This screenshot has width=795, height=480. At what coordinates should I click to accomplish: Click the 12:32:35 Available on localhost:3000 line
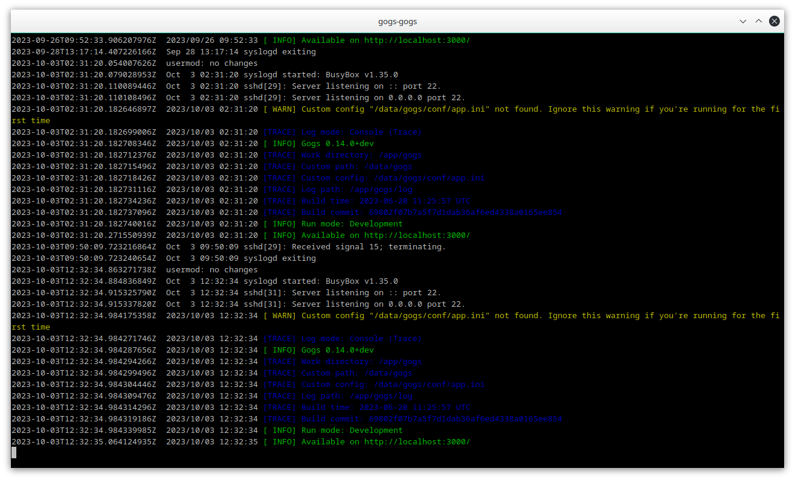[241, 442]
